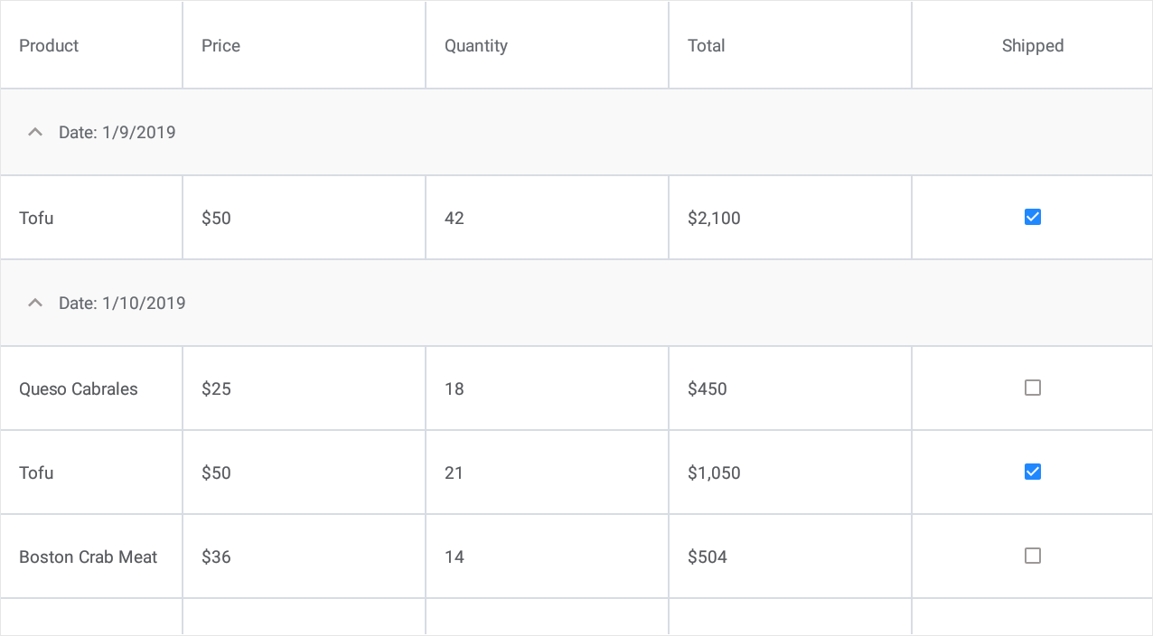Select the $504 total cell

tap(791, 556)
